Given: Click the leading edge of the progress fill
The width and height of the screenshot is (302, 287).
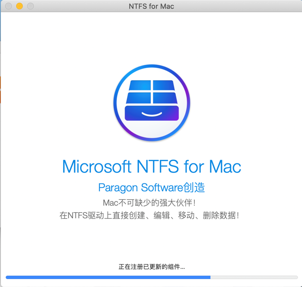Looking at the screenshot, I should (x=210, y=277).
